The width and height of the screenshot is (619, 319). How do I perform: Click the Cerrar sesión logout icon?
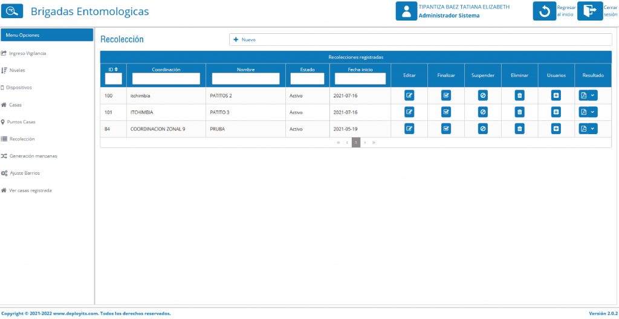589,11
